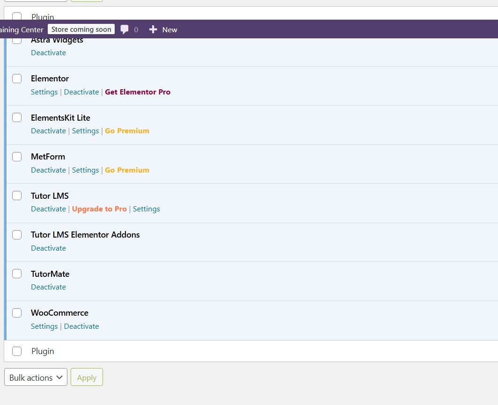This screenshot has height=405, width=498.
Task: Deactivate the Astra Widgets plugin
Action: point(48,53)
